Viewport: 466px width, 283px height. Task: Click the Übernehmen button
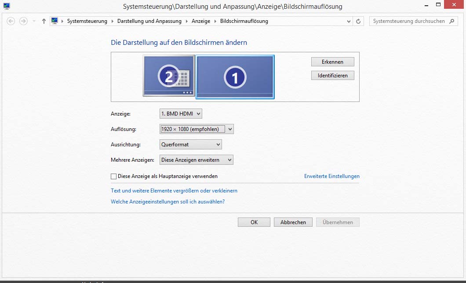(338, 222)
